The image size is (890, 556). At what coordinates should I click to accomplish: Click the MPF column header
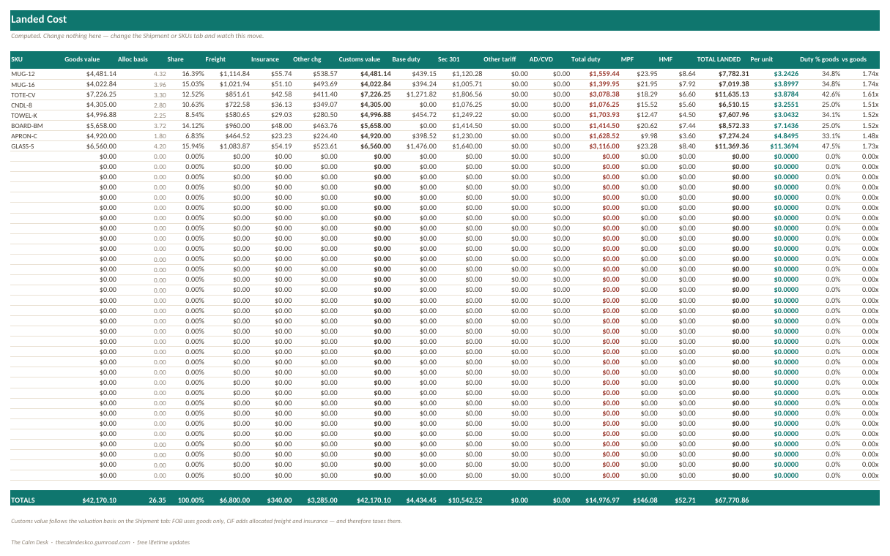point(627,59)
